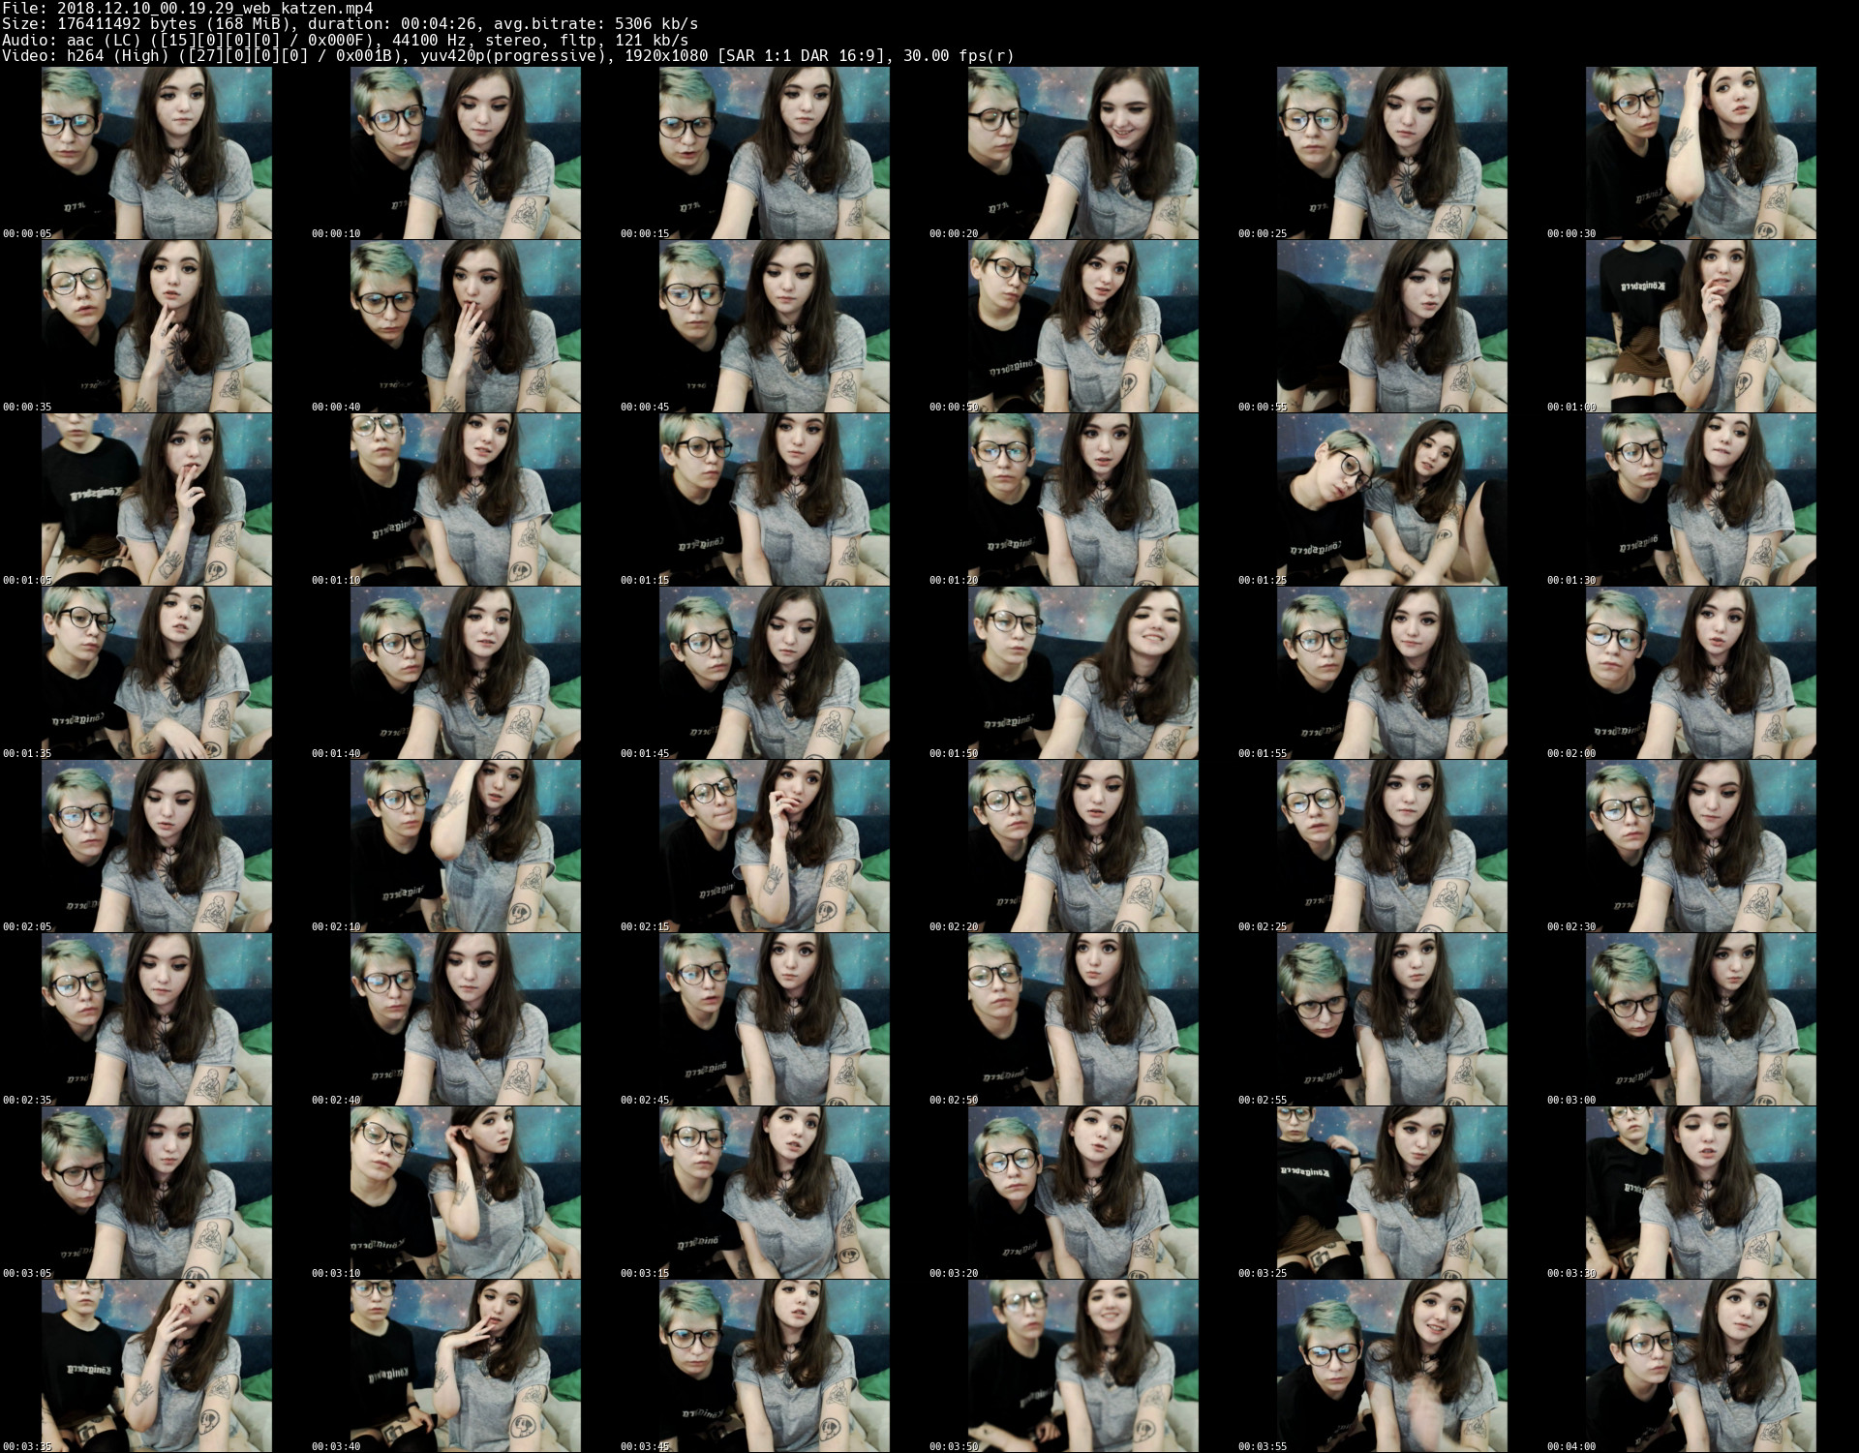Pick the preview frame marked 00:01:35

pos(157,673)
